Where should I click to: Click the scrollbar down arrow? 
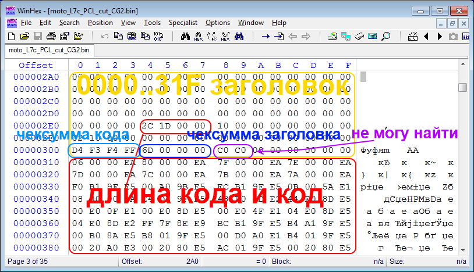(x=463, y=250)
